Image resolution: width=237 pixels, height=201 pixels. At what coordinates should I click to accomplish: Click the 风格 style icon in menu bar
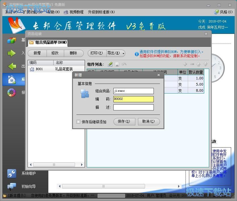pos(216,12)
